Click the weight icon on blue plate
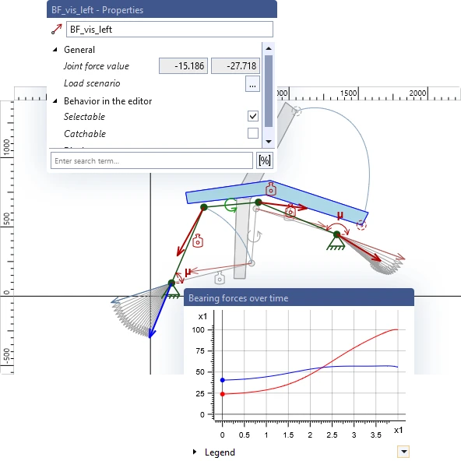The width and height of the screenshot is (461, 461). click(x=271, y=189)
